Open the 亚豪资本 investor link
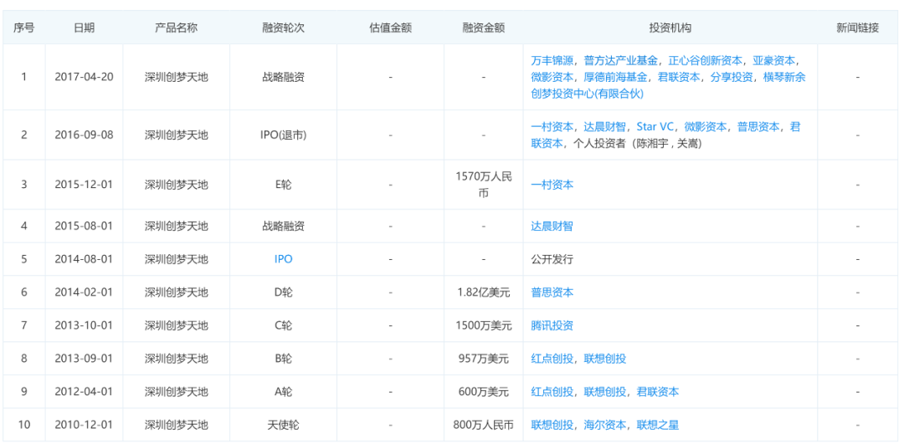Screen dimensions: 904x448 pyautogui.click(x=774, y=60)
